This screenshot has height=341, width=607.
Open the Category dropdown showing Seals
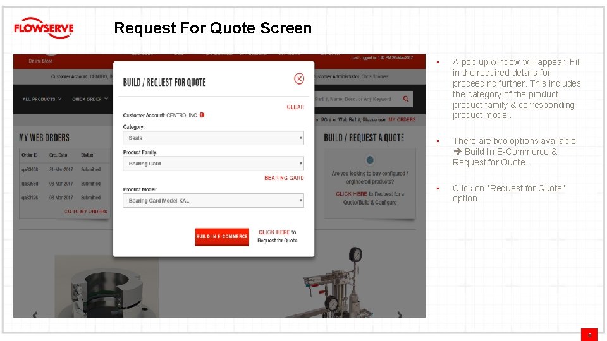(213, 138)
